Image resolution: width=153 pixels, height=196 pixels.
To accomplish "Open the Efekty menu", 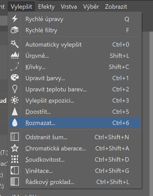I will [x=46, y=7].
